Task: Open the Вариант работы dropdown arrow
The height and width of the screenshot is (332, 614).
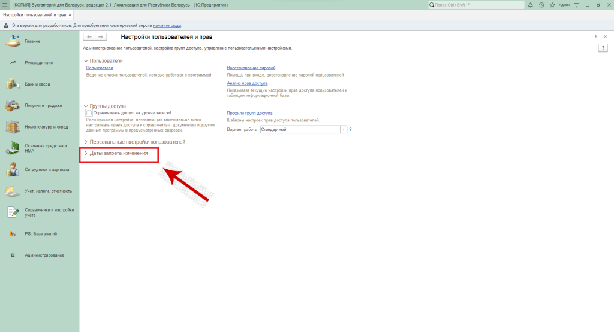Action: tap(344, 129)
